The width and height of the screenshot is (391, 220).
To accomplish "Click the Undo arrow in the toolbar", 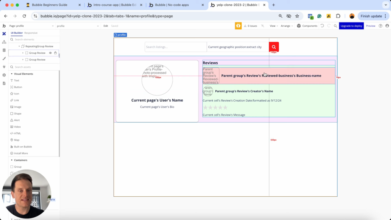I will 323,26.
